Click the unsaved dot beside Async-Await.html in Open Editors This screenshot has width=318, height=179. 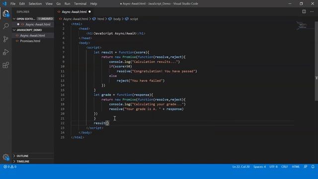(18, 24)
